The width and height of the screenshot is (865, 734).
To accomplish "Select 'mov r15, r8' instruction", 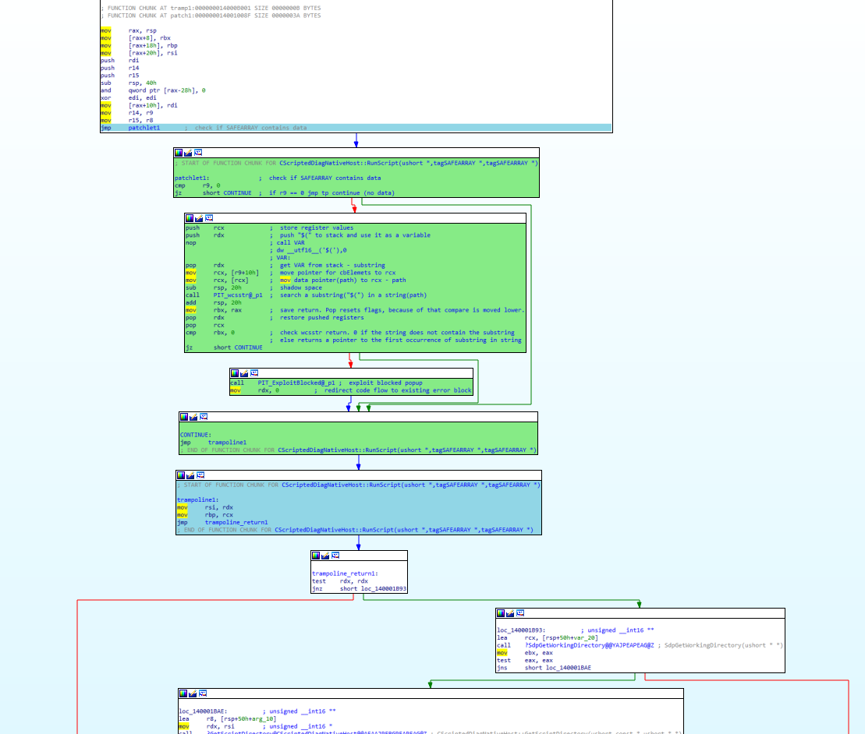I will tap(127, 120).
